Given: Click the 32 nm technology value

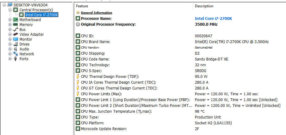Looking at the screenshot, I should (x=200, y=65).
